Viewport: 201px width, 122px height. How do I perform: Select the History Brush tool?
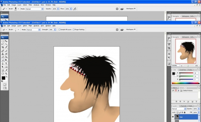click(x=6, y=54)
